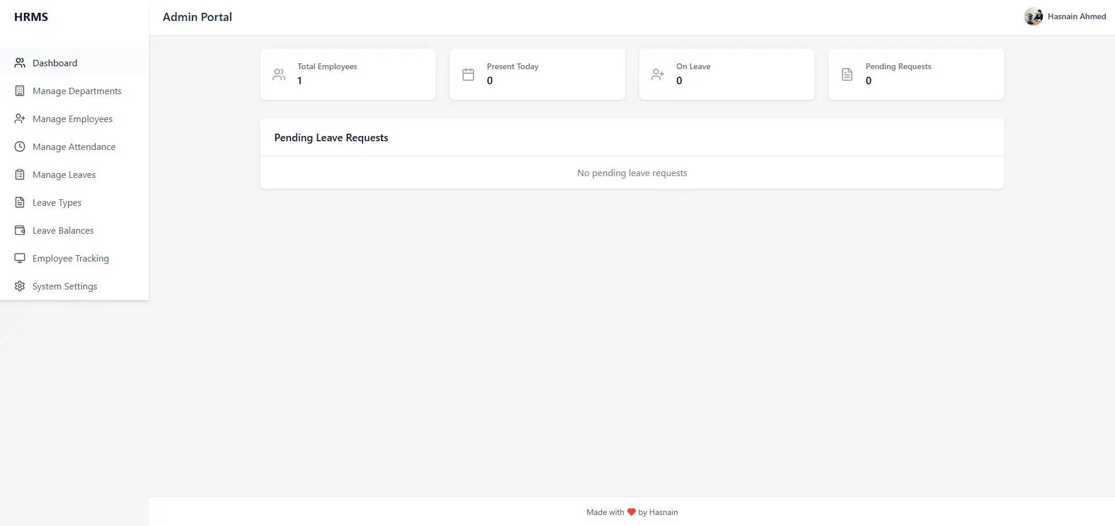Screen dimensions: 1115x526
Task: Open Leave Balances from the sidebar
Action: (62, 230)
